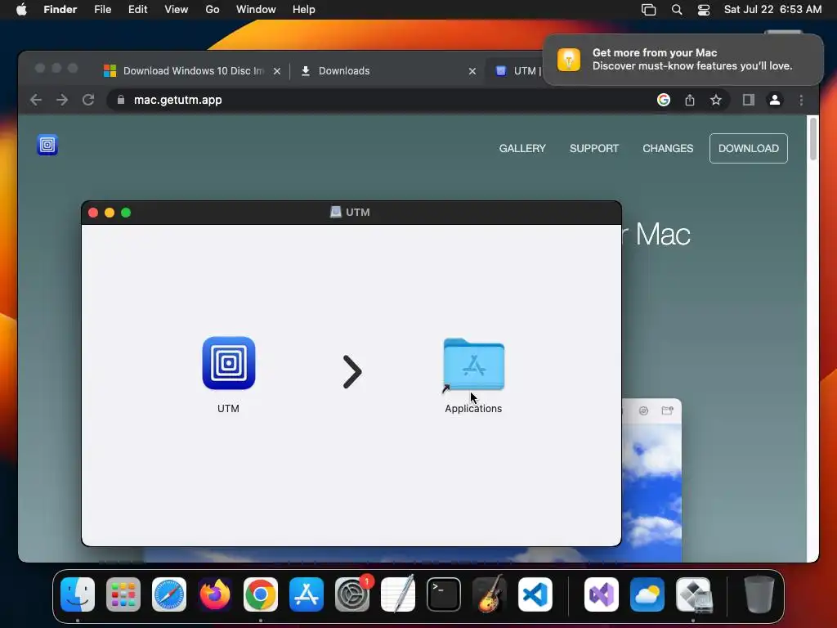Open the Applications folder shortcut
837x628 pixels.
pos(473,366)
